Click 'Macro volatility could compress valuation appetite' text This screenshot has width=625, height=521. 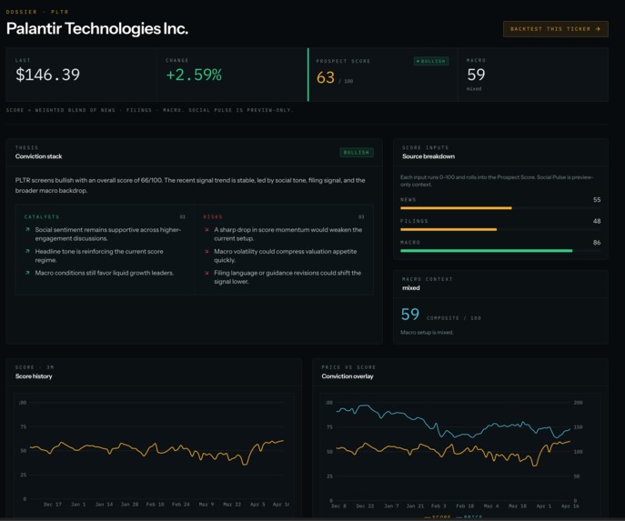coord(286,255)
